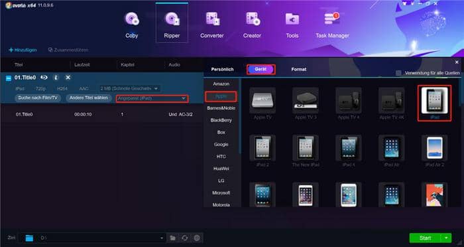Browse for output folder via the grey folder icon
The image size is (464, 247).
tap(172, 238)
